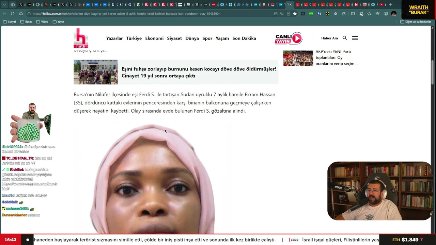This screenshot has width=436, height=245.
Task: Reload the page with the refresh icon
Action: (13, 14)
